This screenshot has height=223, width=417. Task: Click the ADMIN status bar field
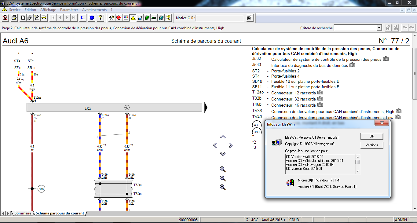[x=401, y=220]
